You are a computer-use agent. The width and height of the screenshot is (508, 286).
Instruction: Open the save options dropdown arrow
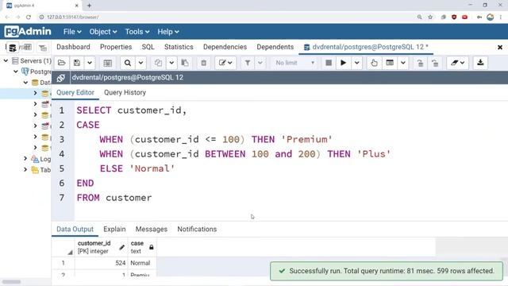click(x=90, y=63)
